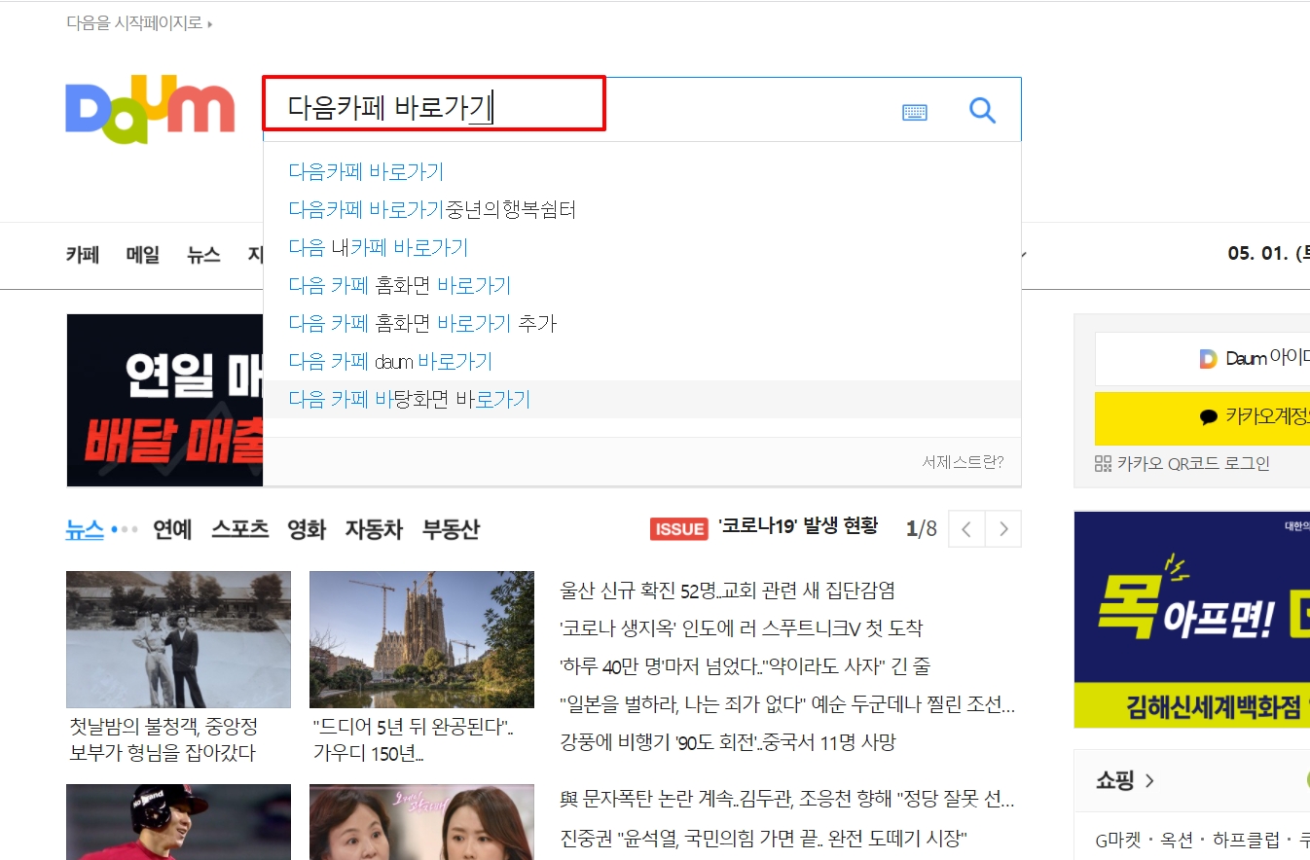This screenshot has width=1310, height=860.
Task: Click the Kakao QR code login icon
Action: (1103, 463)
